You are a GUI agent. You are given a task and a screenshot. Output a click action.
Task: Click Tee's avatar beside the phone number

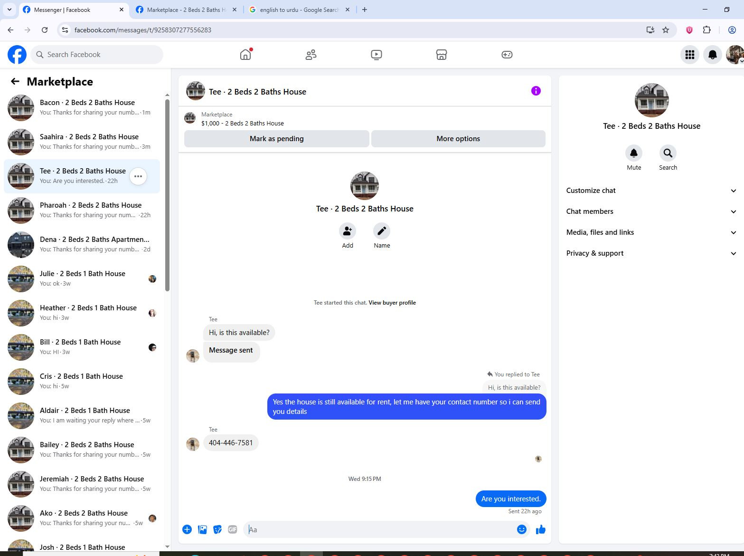(193, 444)
